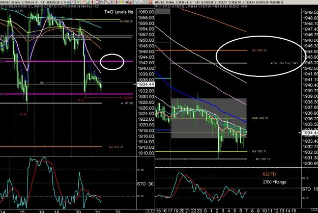Click the gray session range box on 15-Min chart
The image size is (318, 213).
coord(209,118)
